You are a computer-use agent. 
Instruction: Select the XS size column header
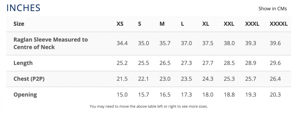tap(120, 24)
